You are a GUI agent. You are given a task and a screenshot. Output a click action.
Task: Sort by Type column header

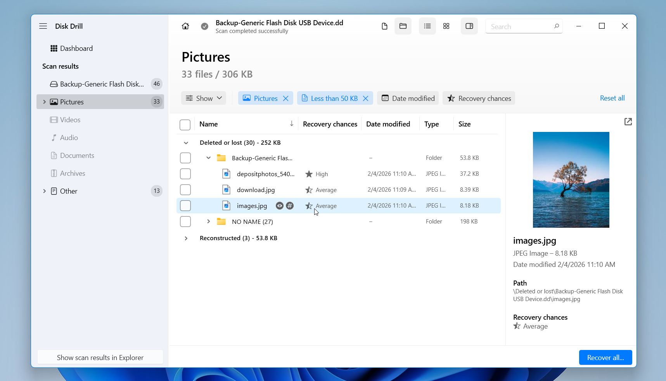431,124
